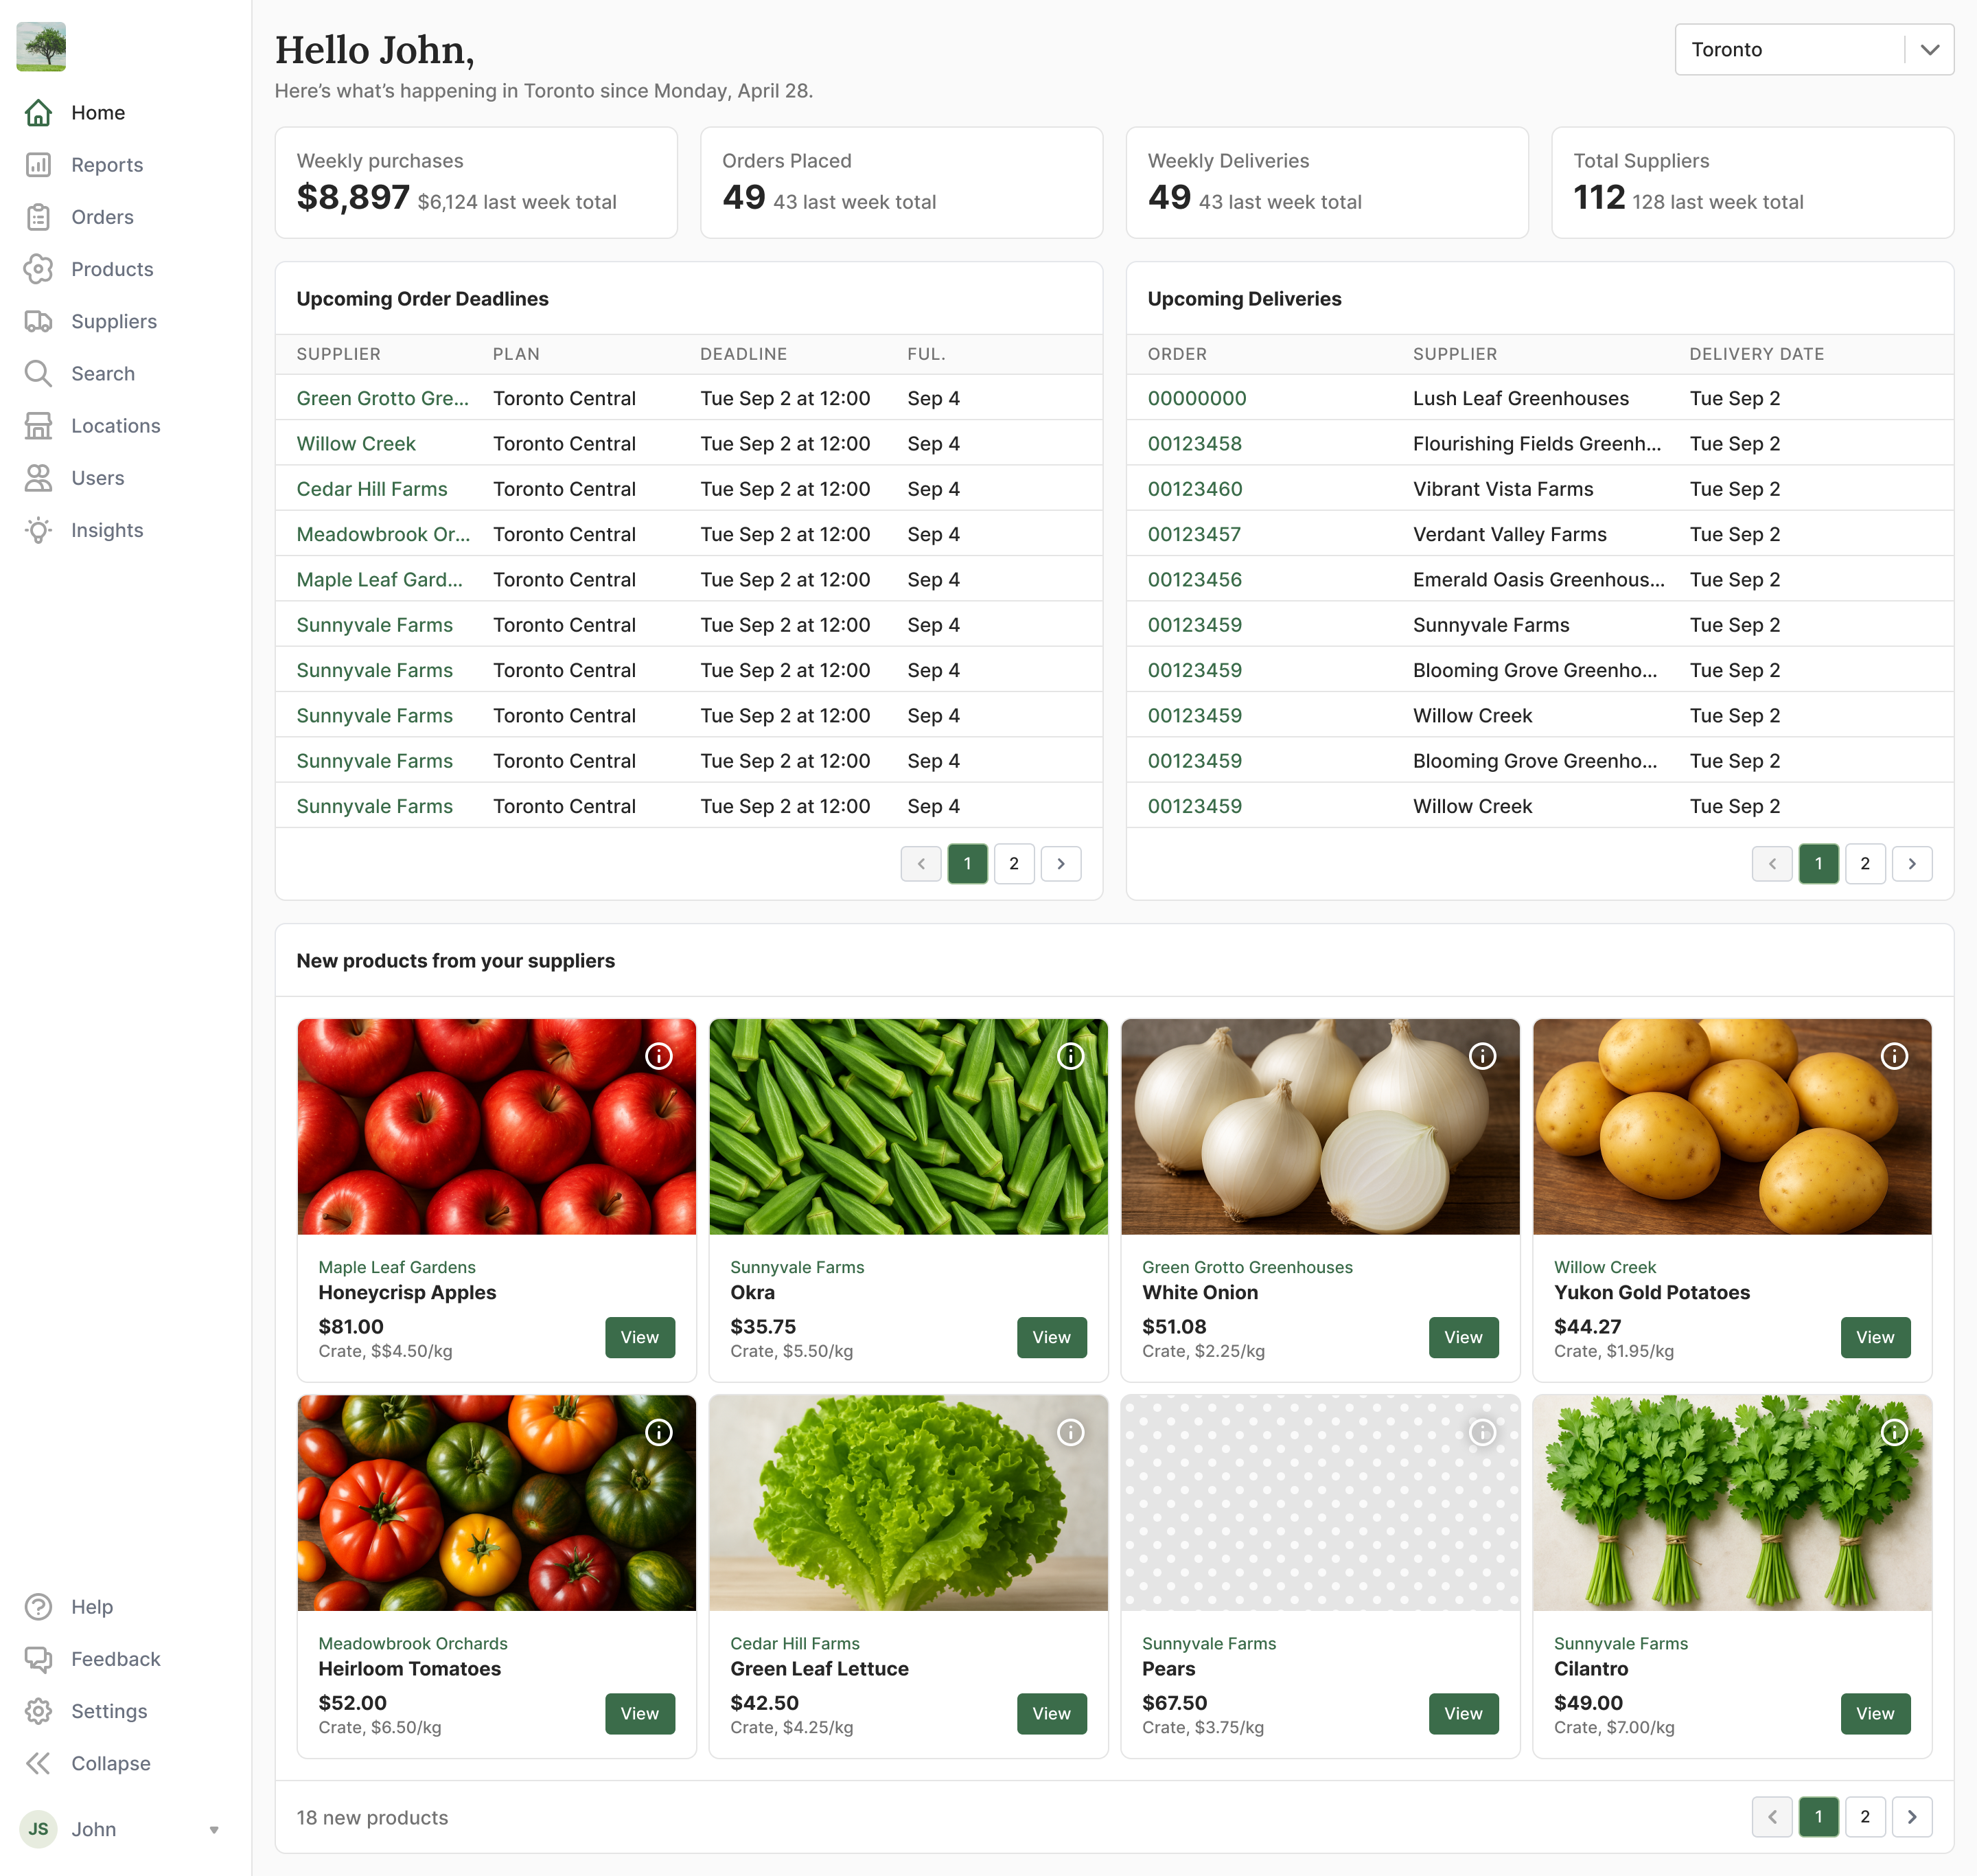Expand the John user account menu
The width and height of the screenshot is (1977, 1876).
pyautogui.click(x=213, y=1830)
